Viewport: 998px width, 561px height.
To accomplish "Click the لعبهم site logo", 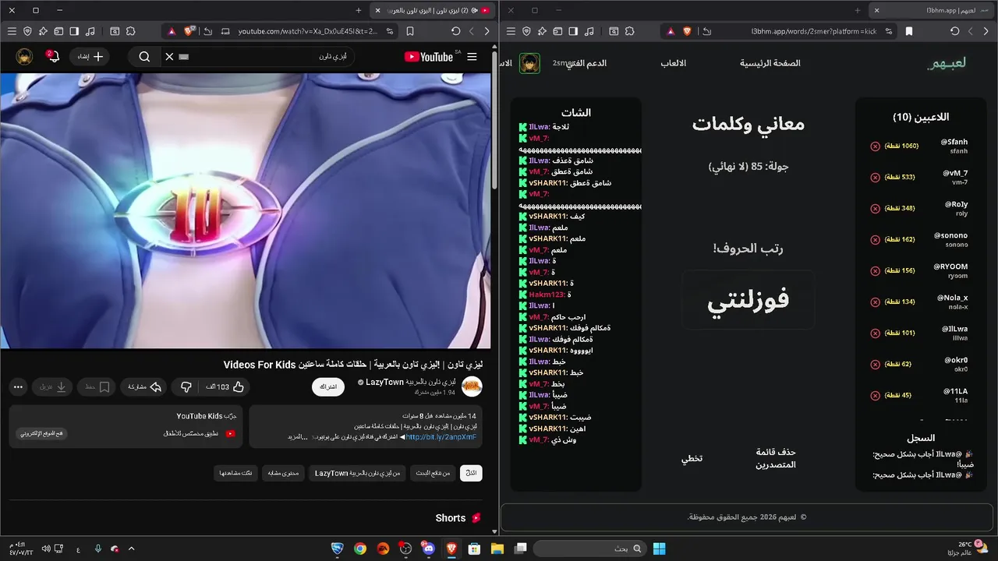I will (947, 63).
